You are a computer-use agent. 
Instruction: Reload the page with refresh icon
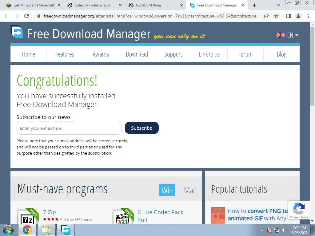tap(26, 16)
